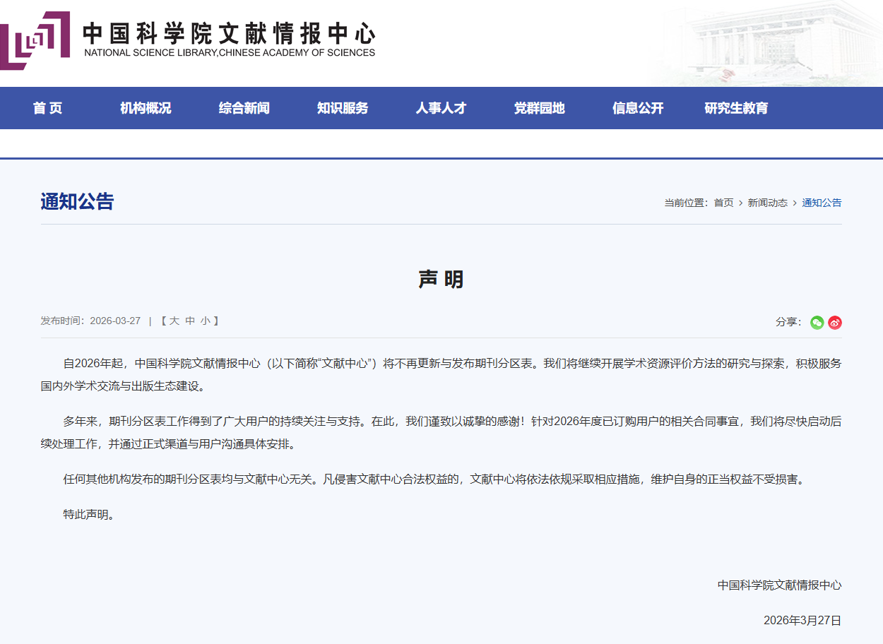Set font size to small (小)
Viewport: 883px width, 644px height.
pos(205,321)
